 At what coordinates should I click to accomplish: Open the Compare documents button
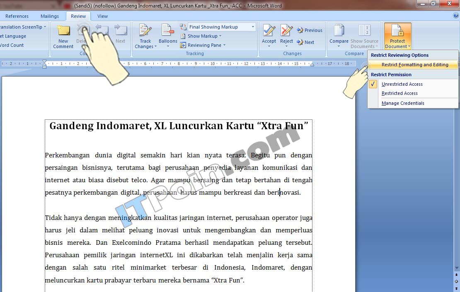[339, 36]
